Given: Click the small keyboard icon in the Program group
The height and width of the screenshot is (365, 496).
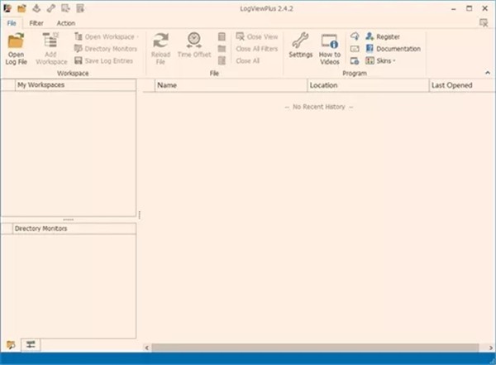Looking at the screenshot, I should click(355, 49).
